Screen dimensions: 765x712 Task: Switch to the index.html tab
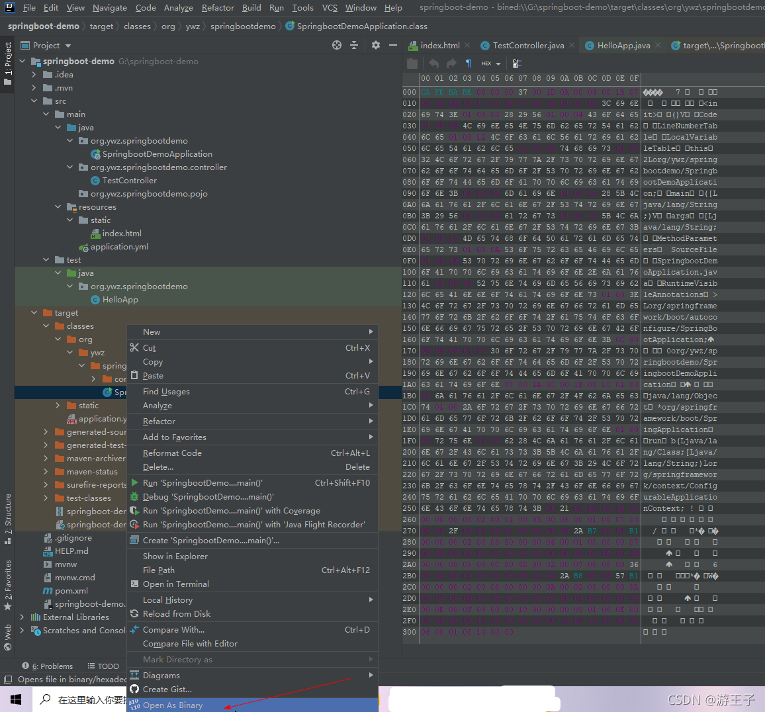click(439, 46)
